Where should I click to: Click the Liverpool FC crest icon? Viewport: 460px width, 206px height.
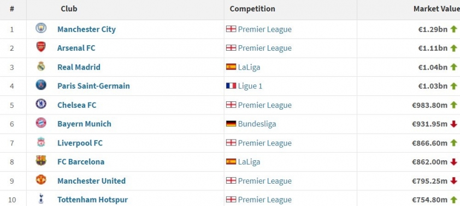coord(41,142)
